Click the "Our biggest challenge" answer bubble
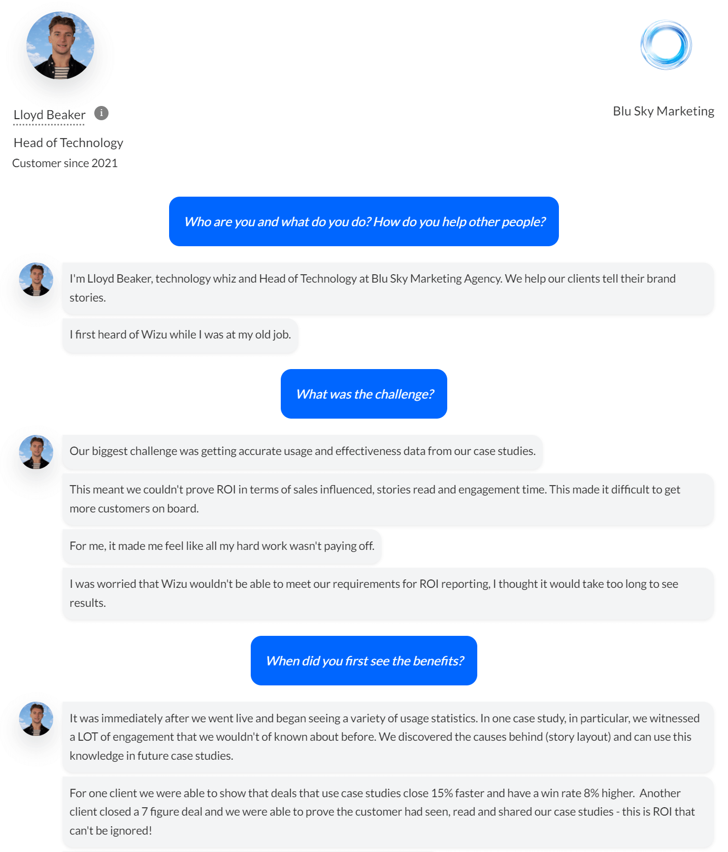 pyautogui.click(x=302, y=451)
